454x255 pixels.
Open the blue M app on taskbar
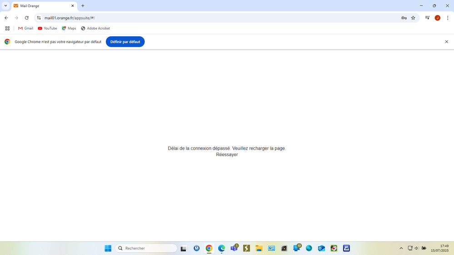[x=197, y=248]
